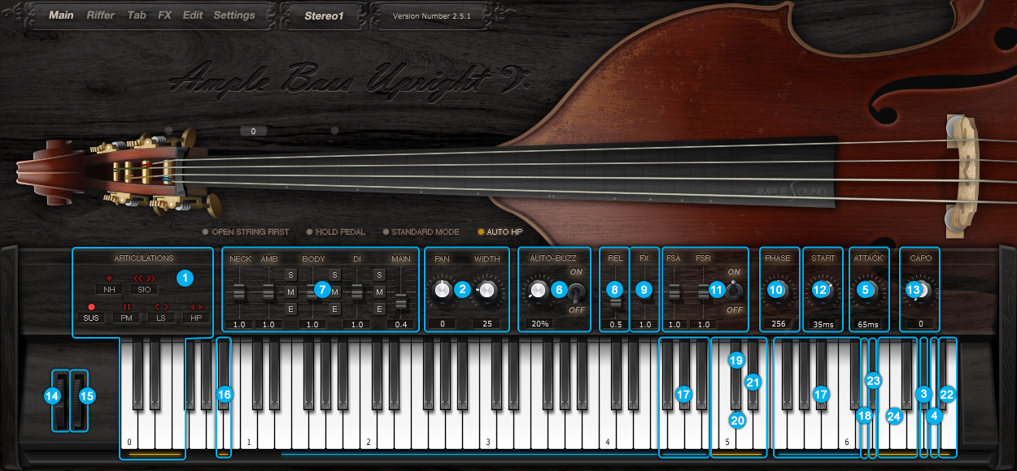Open the Riffer tab
The width and height of the screenshot is (1017, 471).
(101, 15)
